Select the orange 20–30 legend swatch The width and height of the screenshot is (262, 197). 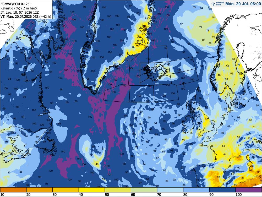(40, 190)
